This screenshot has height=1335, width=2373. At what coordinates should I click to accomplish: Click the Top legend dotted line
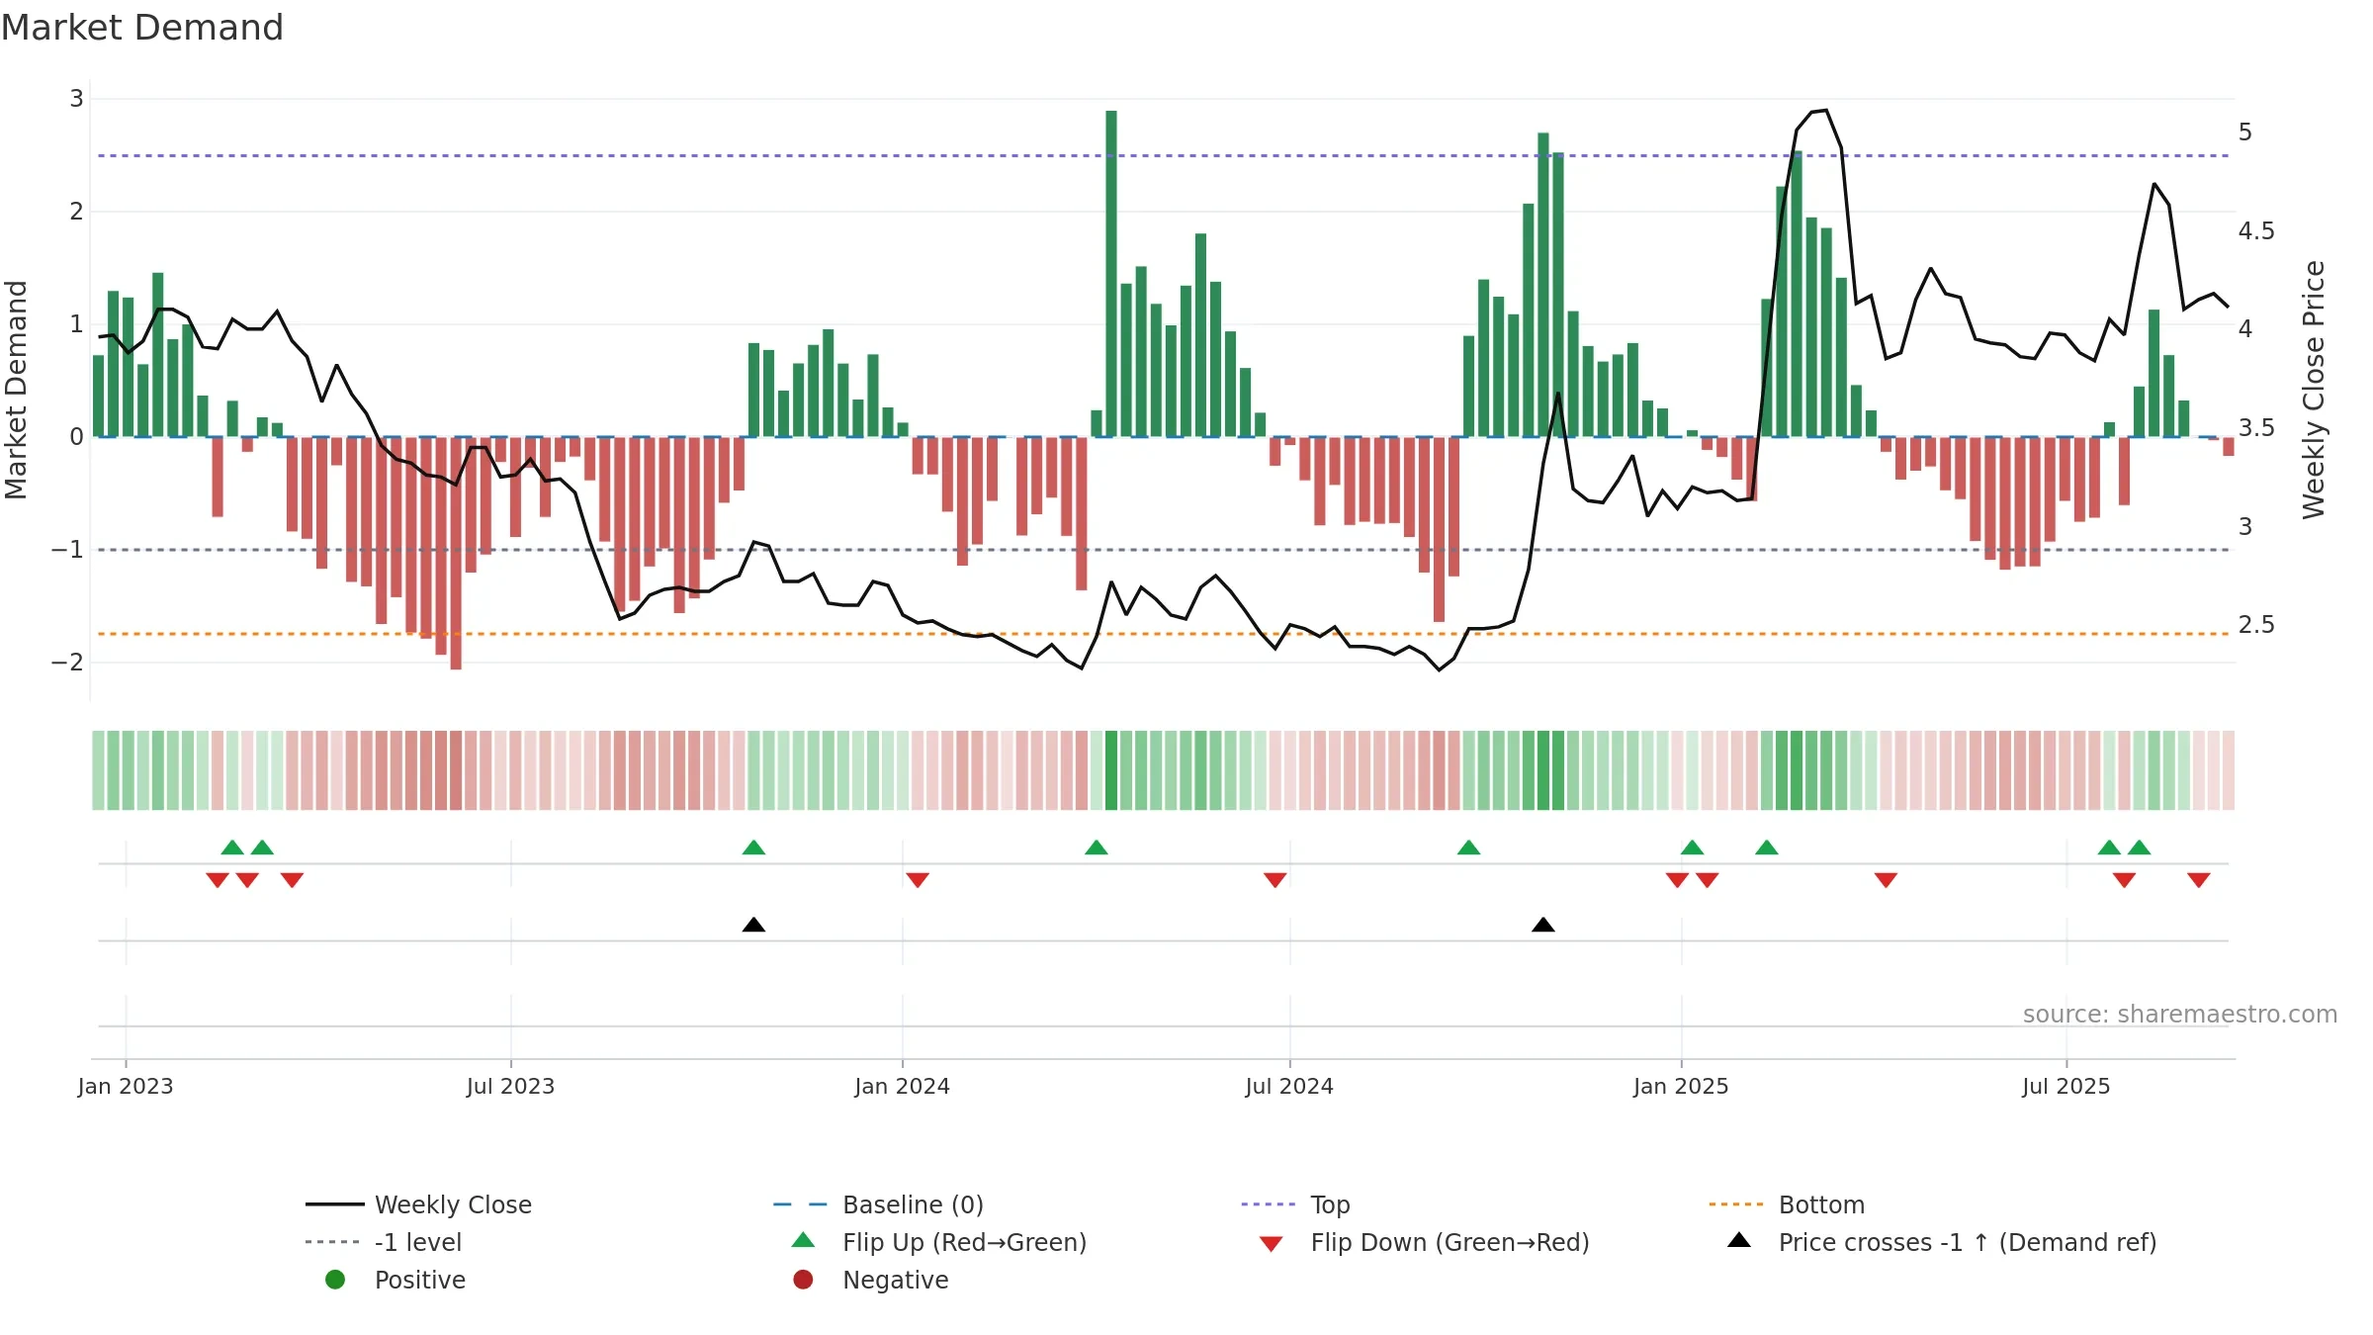click(1268, 1204)
